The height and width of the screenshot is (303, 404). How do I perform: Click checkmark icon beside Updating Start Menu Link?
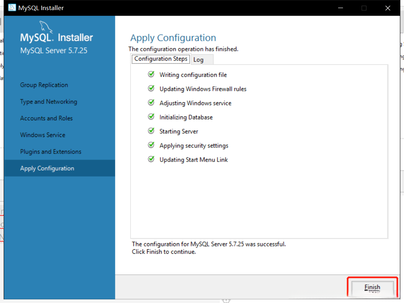151,160
